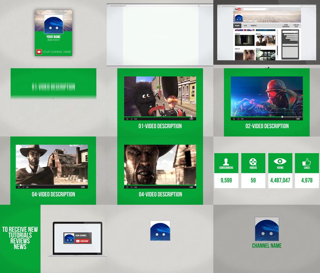Viewport: 320px width, 273px height.
Task: Click the "02-VIDEO DESCRIPTION" caption
Action: 267,126
